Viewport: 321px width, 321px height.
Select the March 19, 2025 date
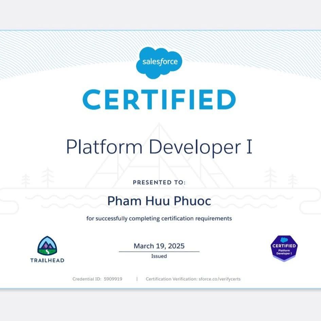pyautogui.click(x=159, y=246)
